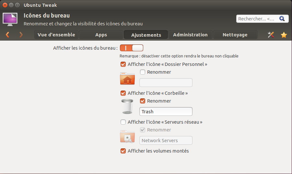The height and width of the screenshot is (174, 292).
Task: Switch to Vue d'ensemble tab
Action: 56,35
